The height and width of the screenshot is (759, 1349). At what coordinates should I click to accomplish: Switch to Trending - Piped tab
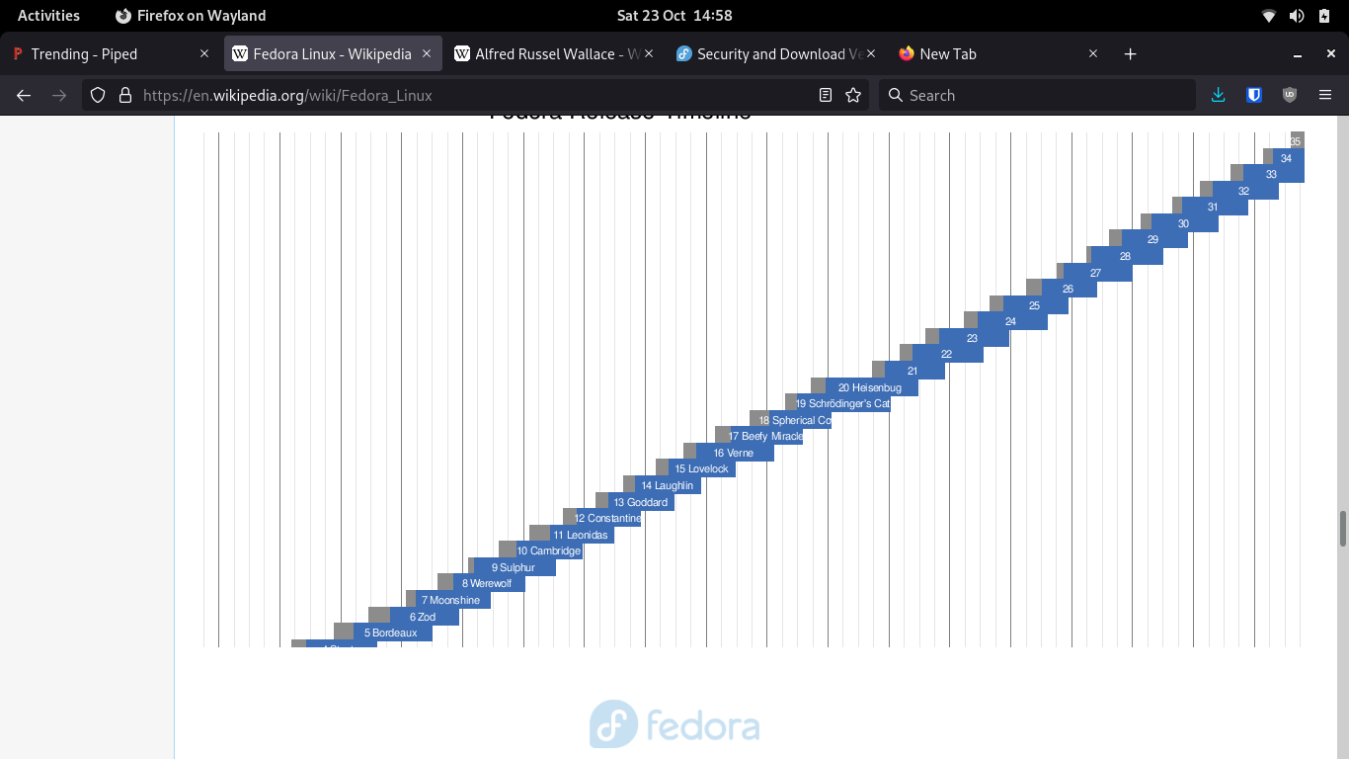(111, 54)
